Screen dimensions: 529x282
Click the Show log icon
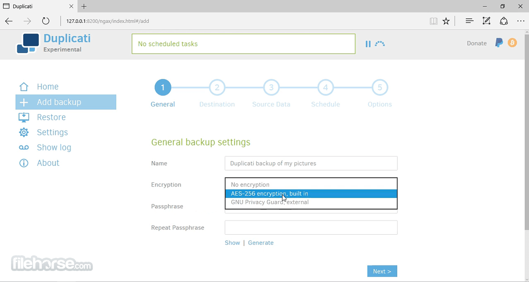click(24, 148)
